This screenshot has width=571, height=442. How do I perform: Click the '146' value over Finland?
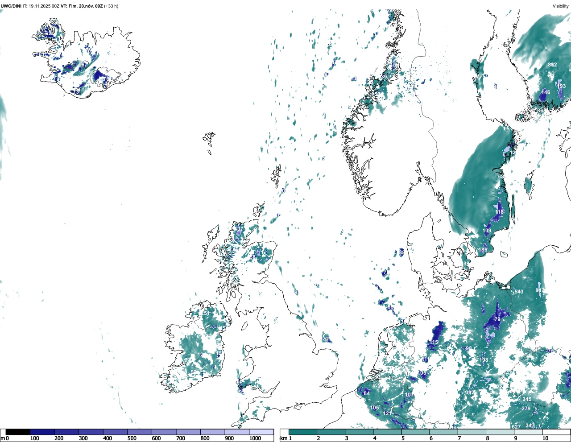click(546, 92)
